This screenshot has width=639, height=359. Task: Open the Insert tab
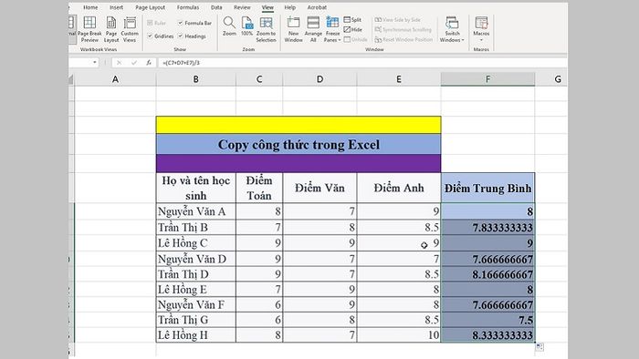point(116,7)
